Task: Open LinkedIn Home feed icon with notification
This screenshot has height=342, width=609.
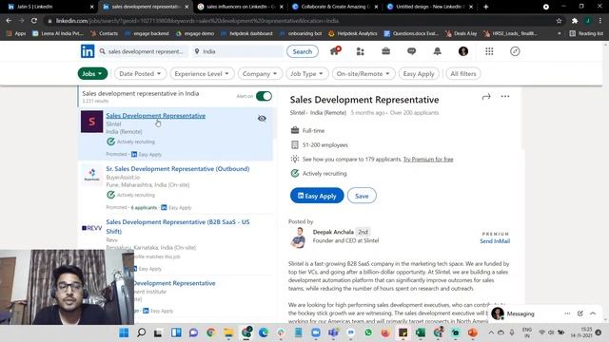Action: point(335,50)
